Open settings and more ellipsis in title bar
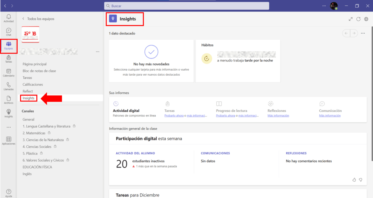The width and height of the screenshot is (373, 198). [x=324, y=6]
